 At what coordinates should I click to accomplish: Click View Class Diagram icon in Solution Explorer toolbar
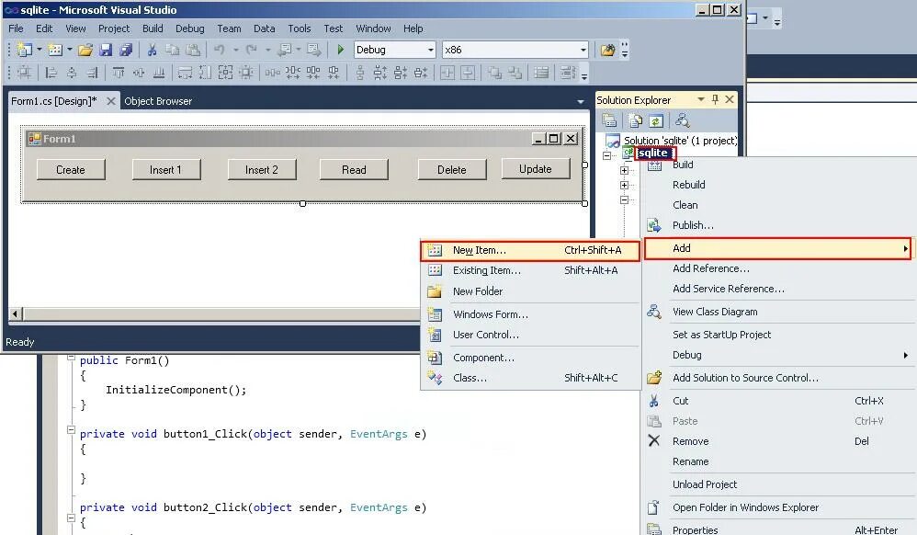pyautogui.click(x=682, y=120)
